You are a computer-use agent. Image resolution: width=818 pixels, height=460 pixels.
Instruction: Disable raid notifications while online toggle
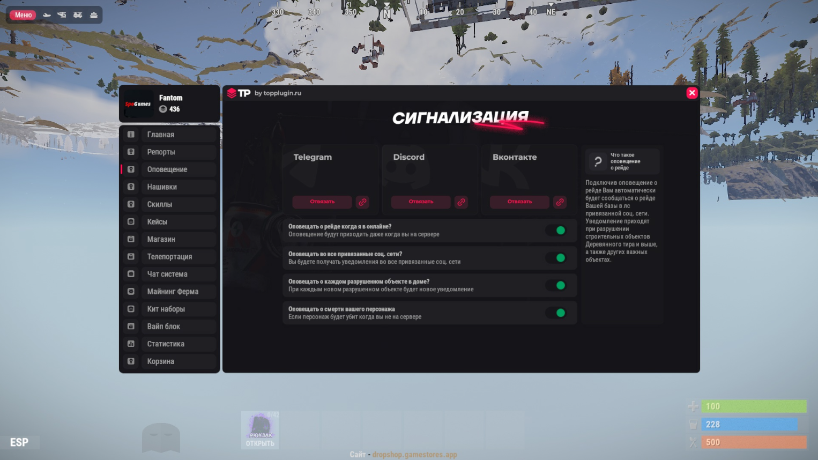click(557, 231)
